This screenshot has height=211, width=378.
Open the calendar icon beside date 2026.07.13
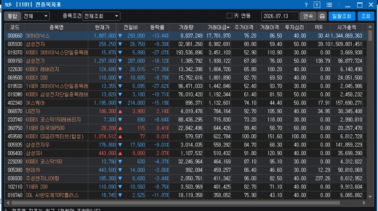pyautogui.click(x=293, y=16)
